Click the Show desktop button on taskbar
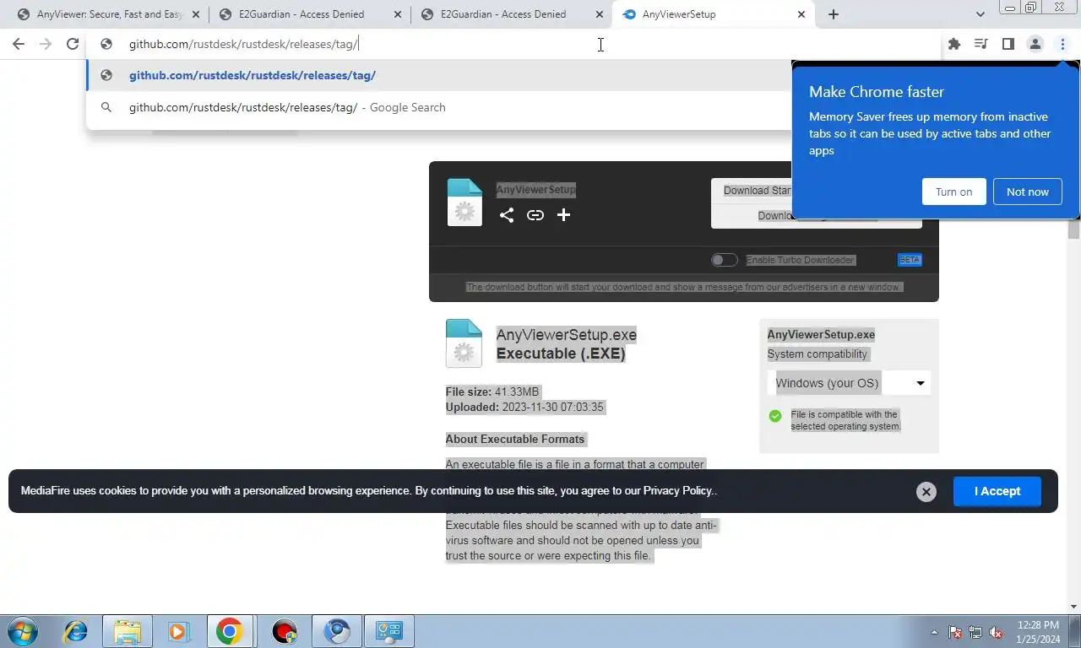The width and height of the screenshot is (1081, 648). [1075, 632]
